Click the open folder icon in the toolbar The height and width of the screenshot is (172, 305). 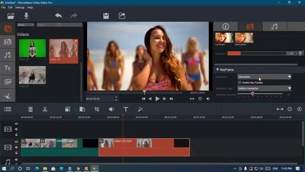pos(10,16)
